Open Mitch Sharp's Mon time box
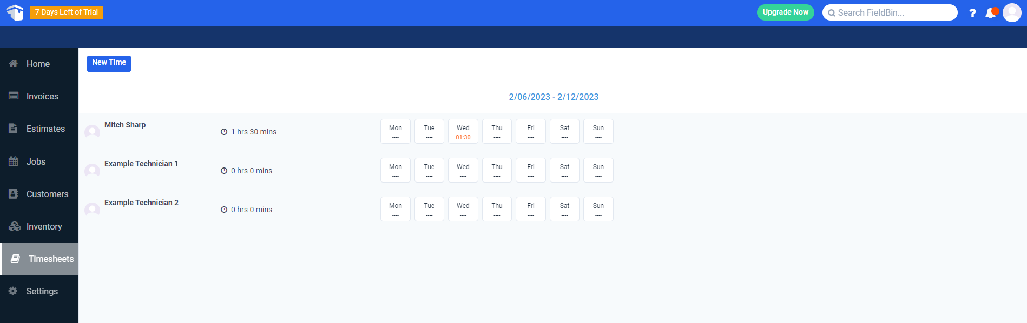1027x323 pixels. pyautogui.click(x=396, y=131)
